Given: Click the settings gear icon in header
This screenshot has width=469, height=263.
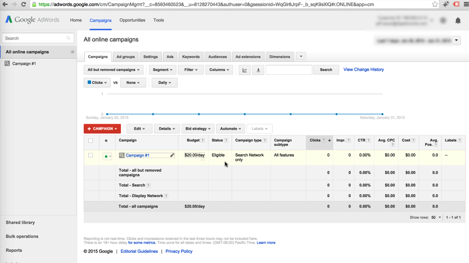Looking at the screenshot, I should pos(443,20).
